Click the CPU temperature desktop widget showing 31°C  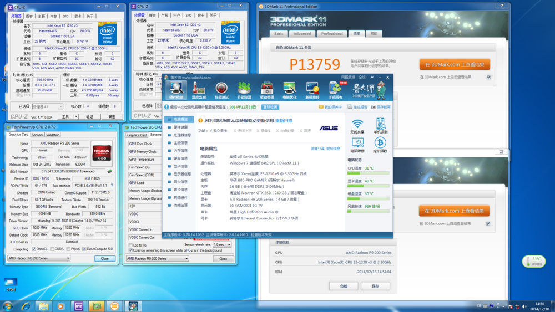[534, 262]
